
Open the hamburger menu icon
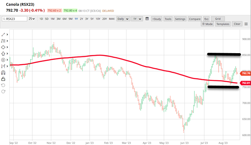[246, 24]
